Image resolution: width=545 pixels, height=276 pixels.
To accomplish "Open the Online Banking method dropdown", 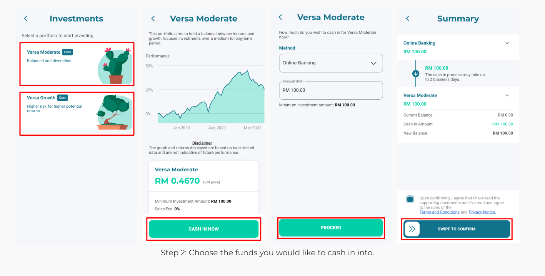I will click(331, 63).
